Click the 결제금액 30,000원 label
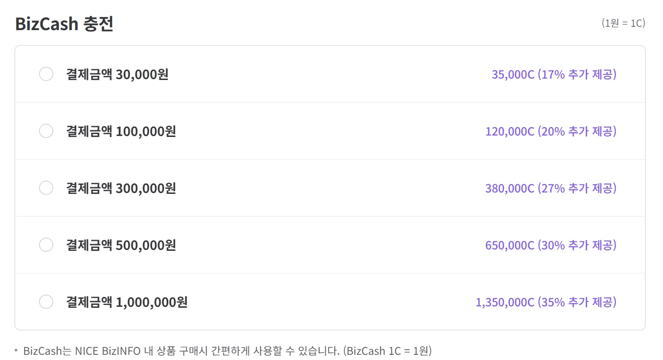This screenshot has height=360, width=663. click(117, 74)
